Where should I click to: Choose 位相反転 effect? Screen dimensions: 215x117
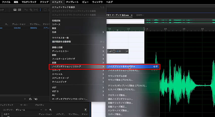78,20
